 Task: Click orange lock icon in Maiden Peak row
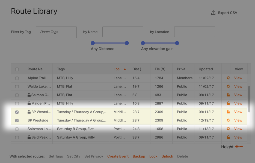(x=228, y=103)
